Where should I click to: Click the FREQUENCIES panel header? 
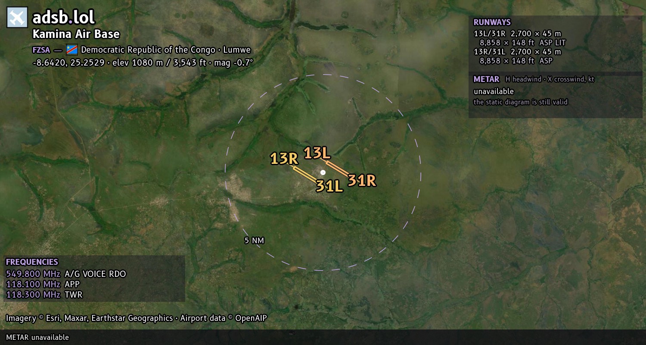coord(32,262)
